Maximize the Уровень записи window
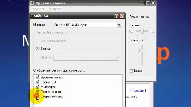The image size is (191, 107). point(148,3)
